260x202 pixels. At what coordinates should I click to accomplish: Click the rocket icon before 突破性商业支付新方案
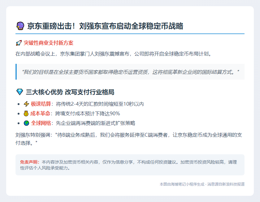tap(19, 43)
